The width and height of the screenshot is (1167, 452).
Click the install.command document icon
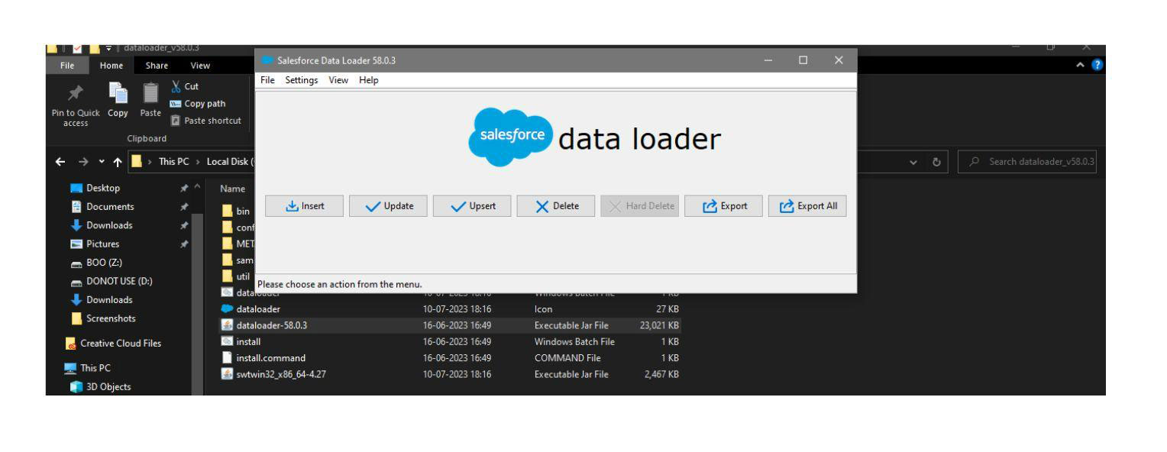pyautogui.click(x=227, y=357)
